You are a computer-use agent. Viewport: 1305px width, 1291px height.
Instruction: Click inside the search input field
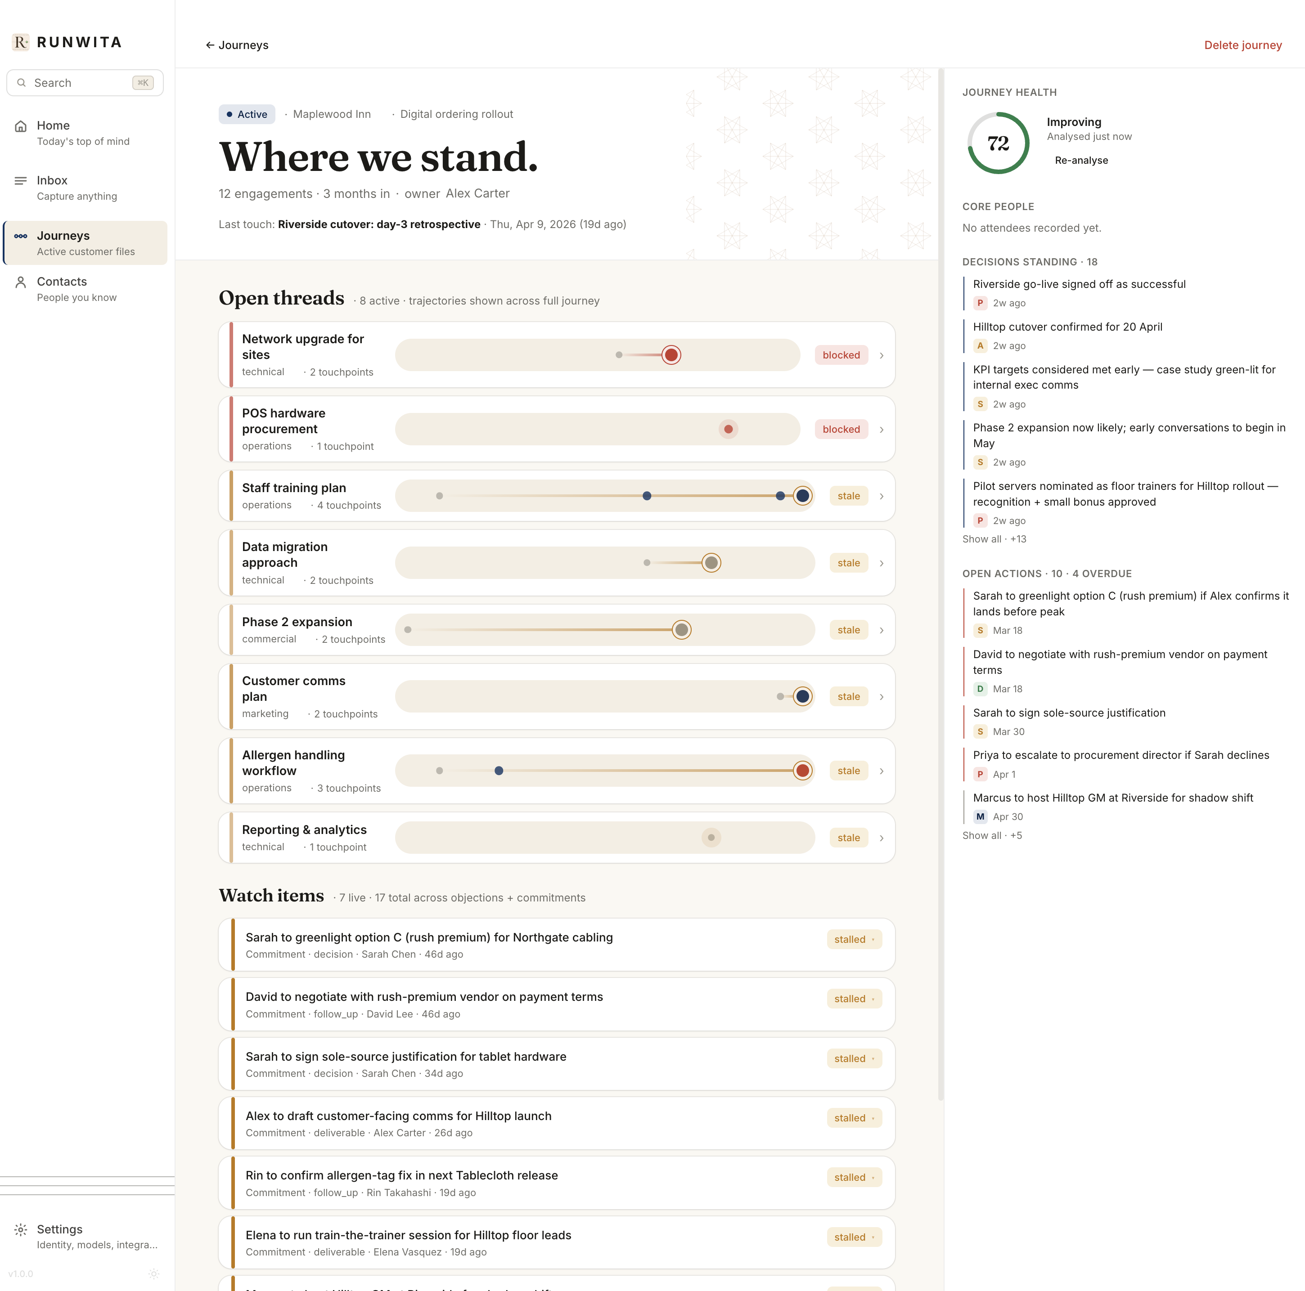point(74,82)
